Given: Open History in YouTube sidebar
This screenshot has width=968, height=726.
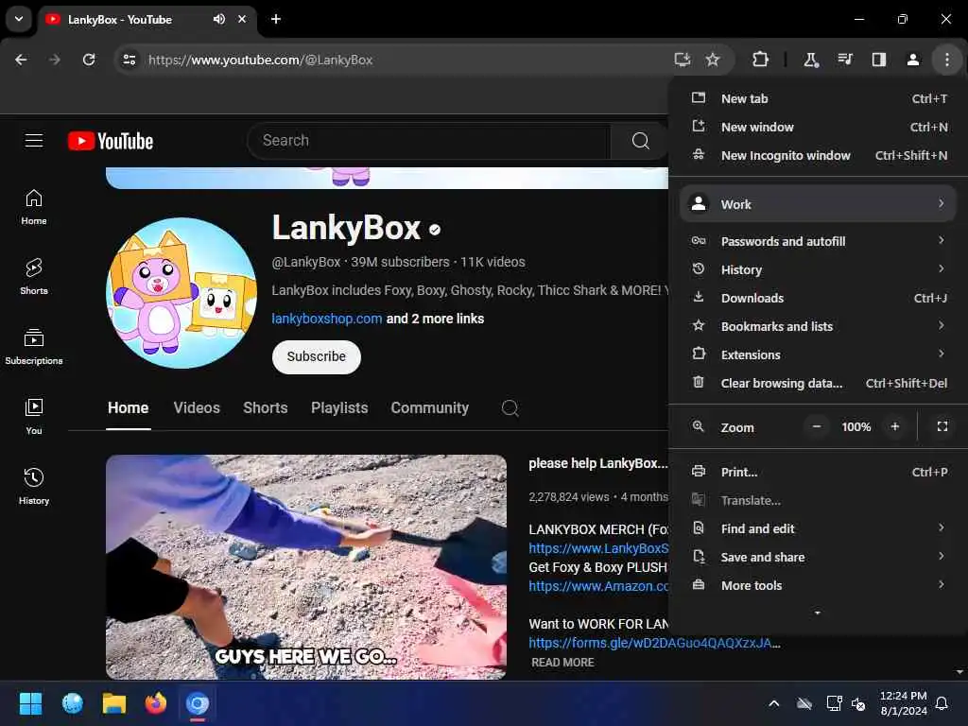Looking at the screenshot, I should coord(34,487).
